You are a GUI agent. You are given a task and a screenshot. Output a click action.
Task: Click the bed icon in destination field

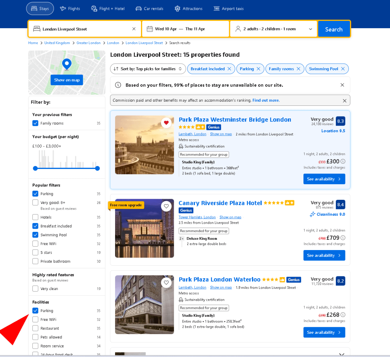[37, 29]
